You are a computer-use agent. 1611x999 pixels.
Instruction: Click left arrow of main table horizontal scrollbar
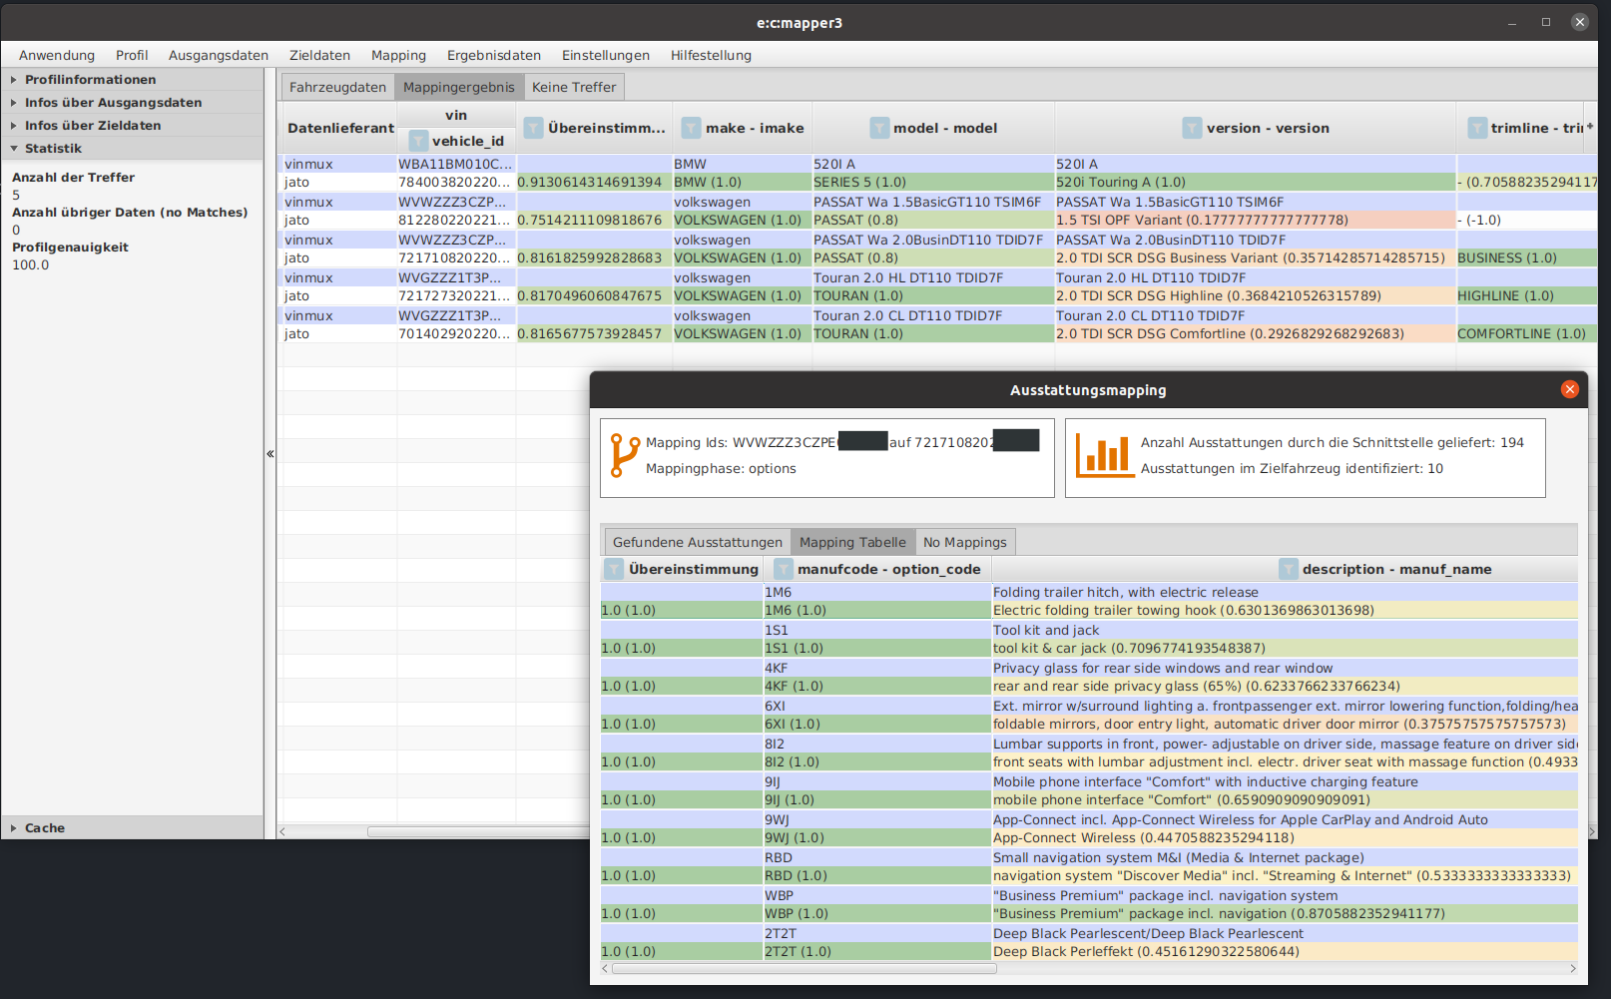tap(283, 831)
